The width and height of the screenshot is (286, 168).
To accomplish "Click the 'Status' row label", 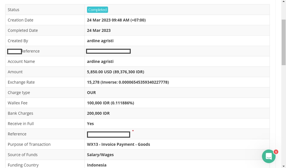I will click(x=13, y=9).
